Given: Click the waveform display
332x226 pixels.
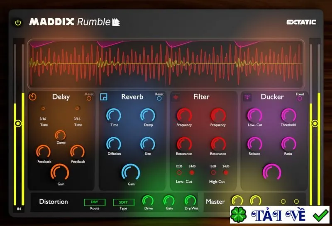Looking at the screenshot, I should point(166,63).
